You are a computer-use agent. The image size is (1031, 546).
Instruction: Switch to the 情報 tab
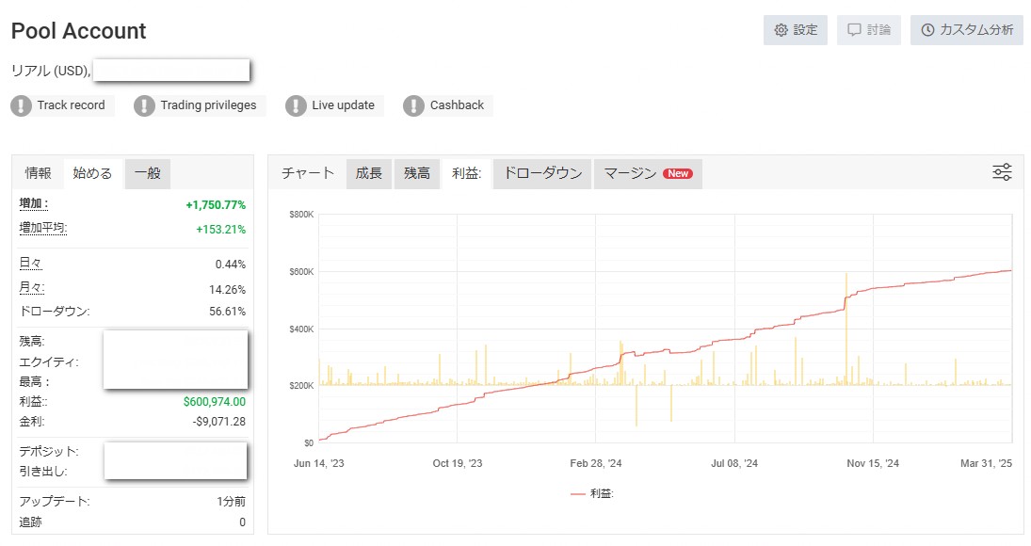pos(39,173)
